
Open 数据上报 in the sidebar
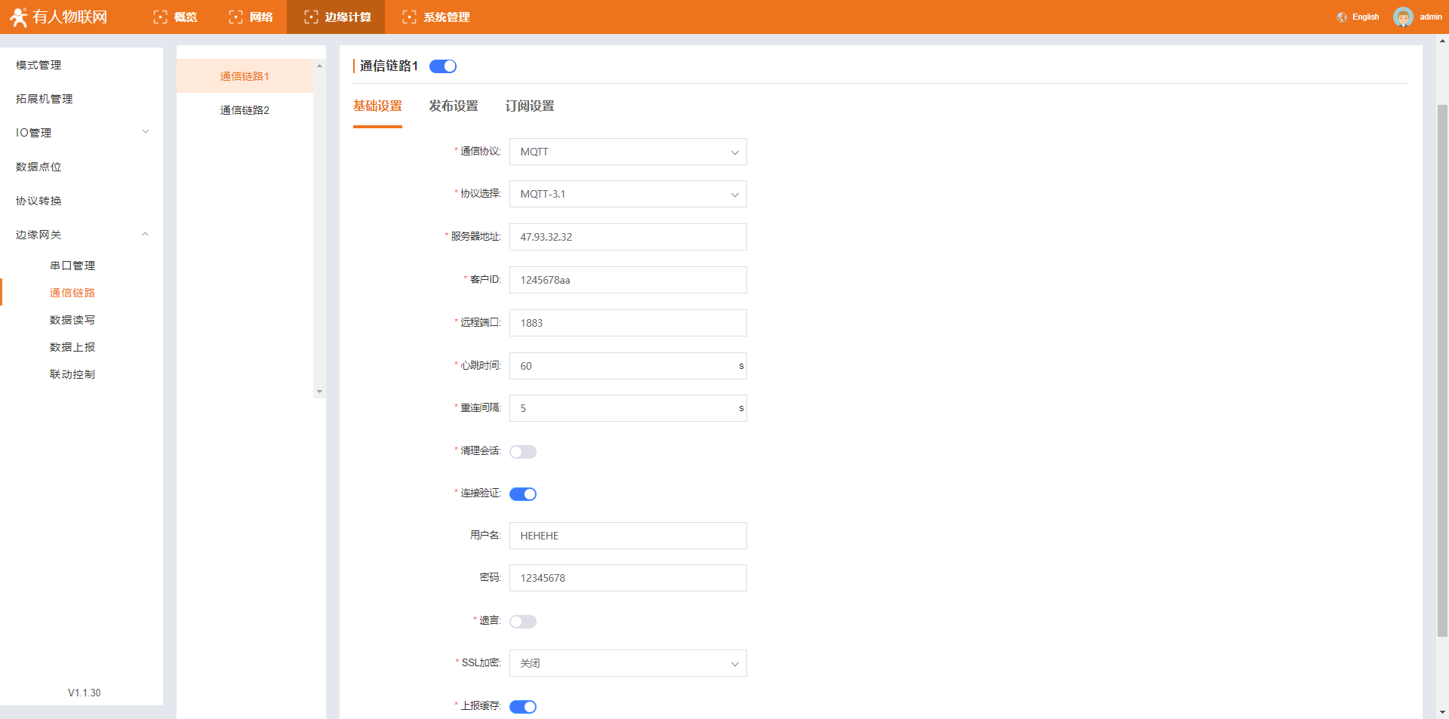[x=72, y=347]
